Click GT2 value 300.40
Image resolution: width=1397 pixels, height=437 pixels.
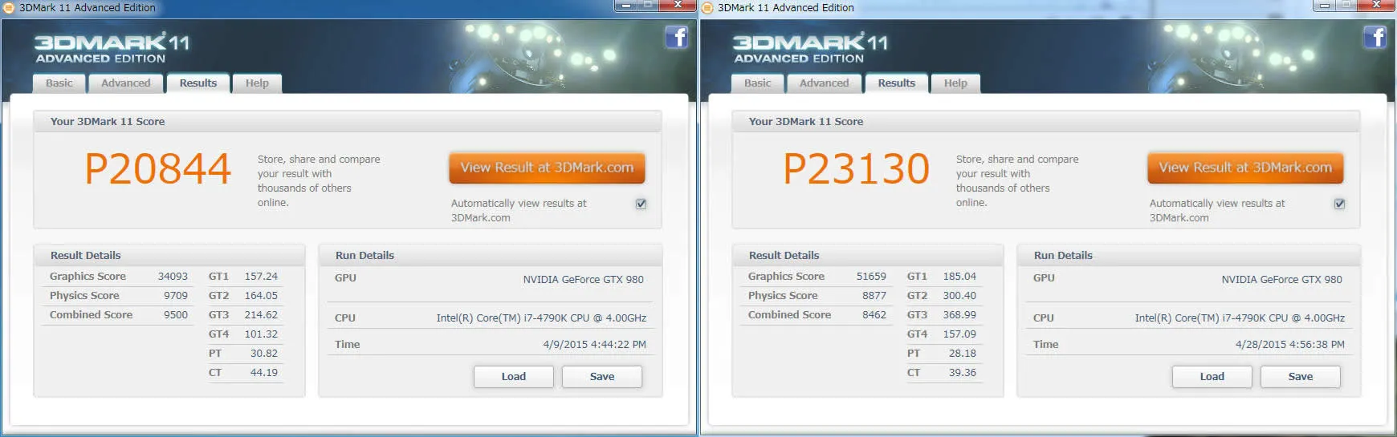tap(959, 296)
